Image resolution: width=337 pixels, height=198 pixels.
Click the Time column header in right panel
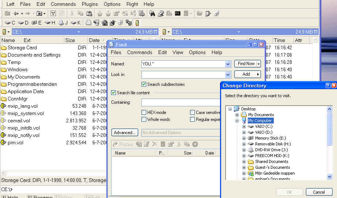(x=283, y=40)
